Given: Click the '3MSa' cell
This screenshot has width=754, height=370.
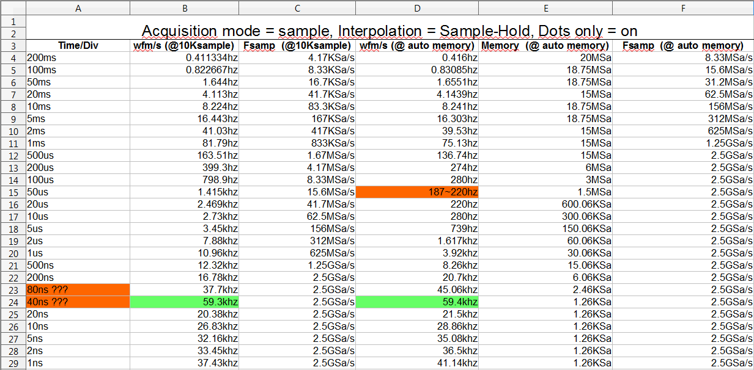Looking at the screenshot, I should click(x=545, y=180).
